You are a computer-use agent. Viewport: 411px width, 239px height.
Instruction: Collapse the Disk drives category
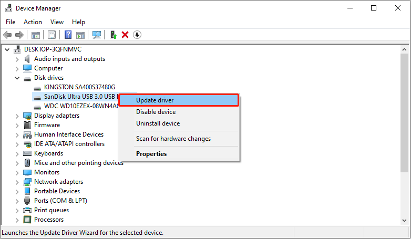[17, 78]
